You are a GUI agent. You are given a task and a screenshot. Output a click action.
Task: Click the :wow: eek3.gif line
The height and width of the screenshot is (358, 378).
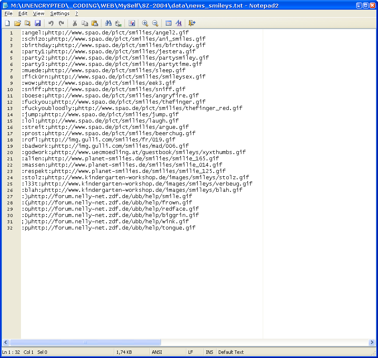(x=98, y=83)
